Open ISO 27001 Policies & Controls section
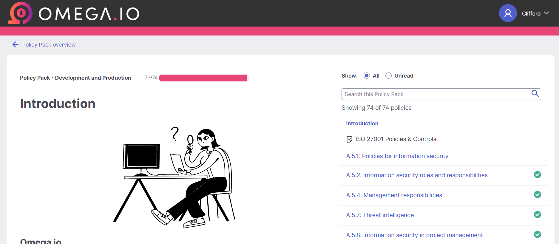 [x=396, y=139]
